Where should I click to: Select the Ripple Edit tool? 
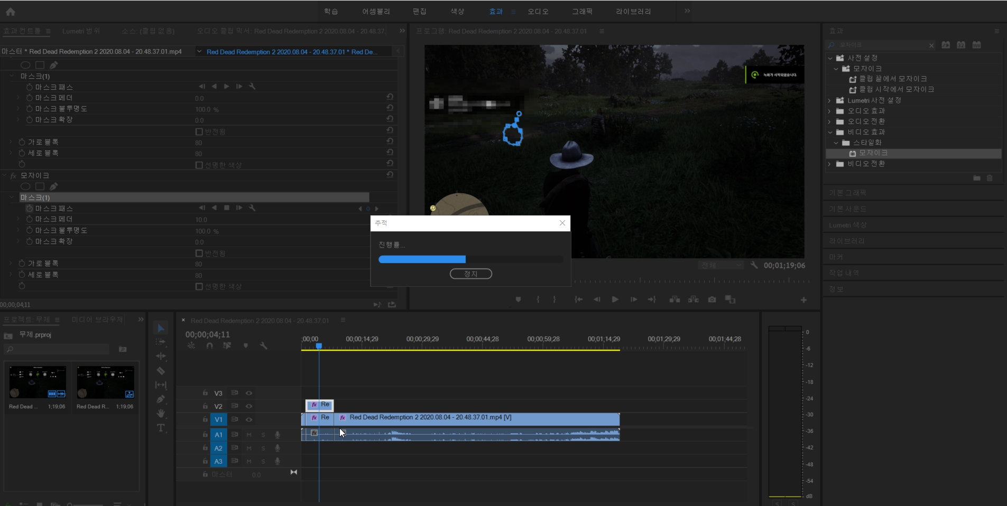point(161,357)
